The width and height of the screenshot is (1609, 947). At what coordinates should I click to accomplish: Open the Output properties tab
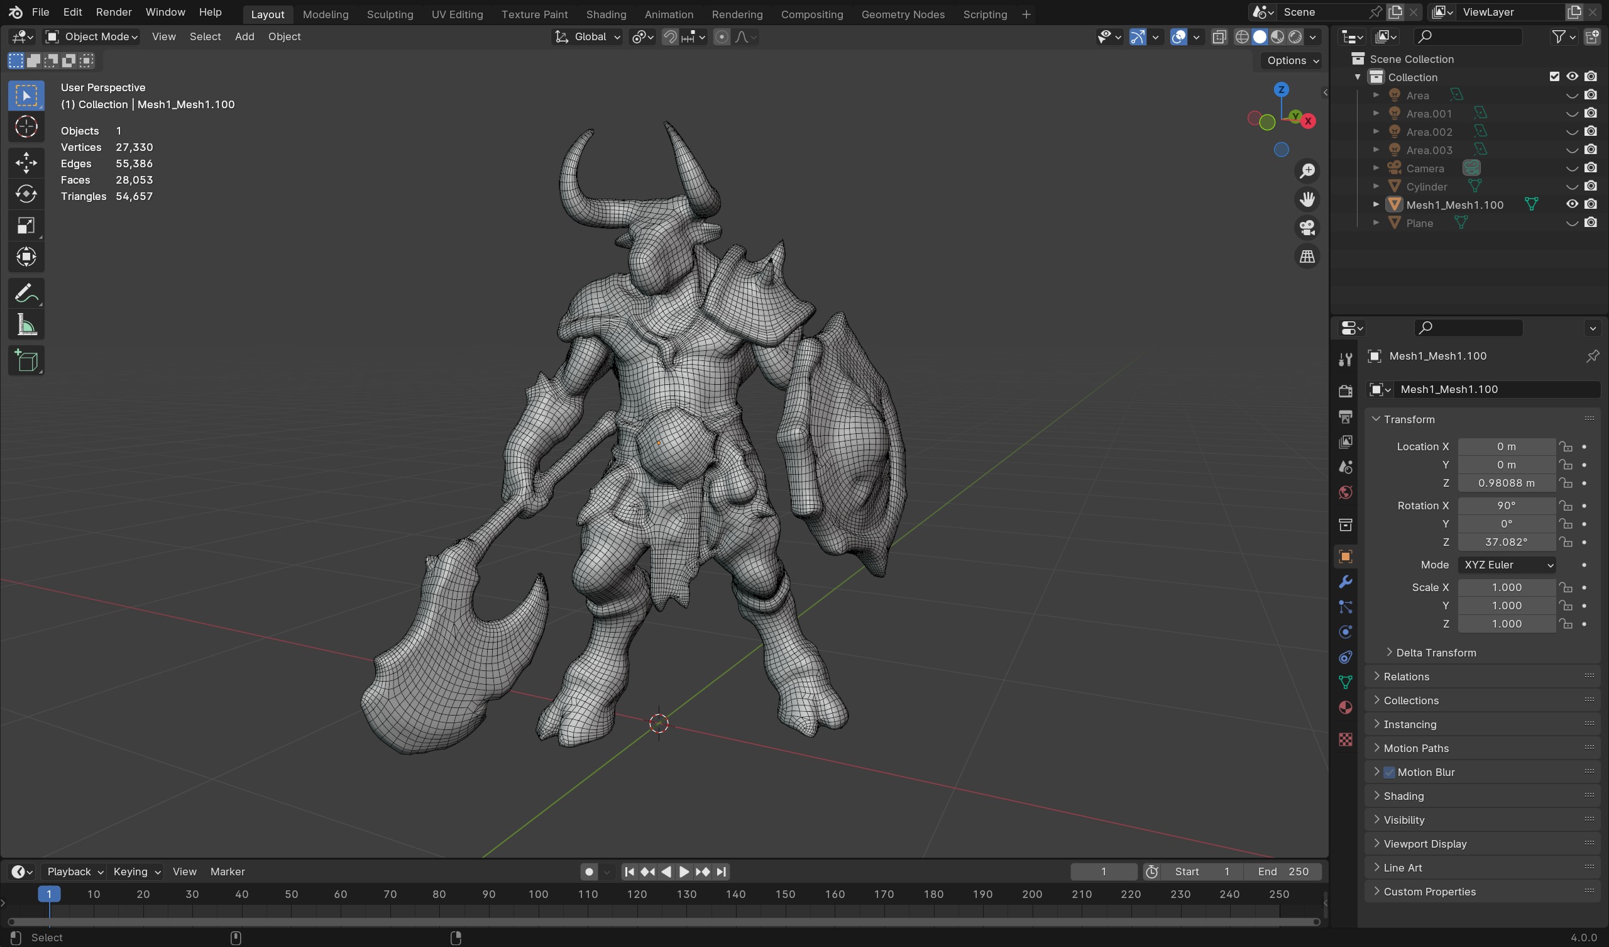(1345, 417)
